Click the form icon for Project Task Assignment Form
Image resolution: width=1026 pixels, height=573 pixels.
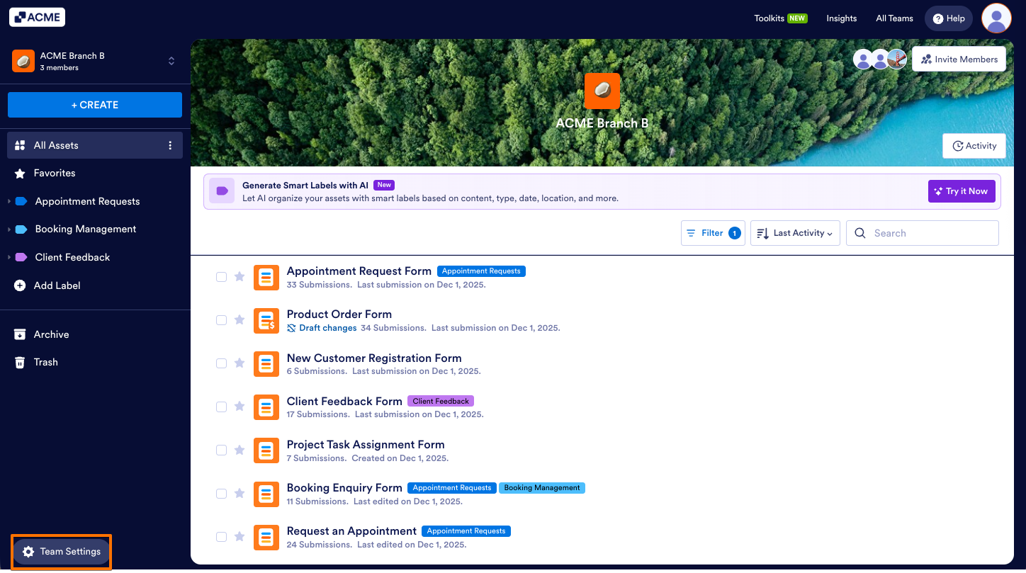pos(266,450)
